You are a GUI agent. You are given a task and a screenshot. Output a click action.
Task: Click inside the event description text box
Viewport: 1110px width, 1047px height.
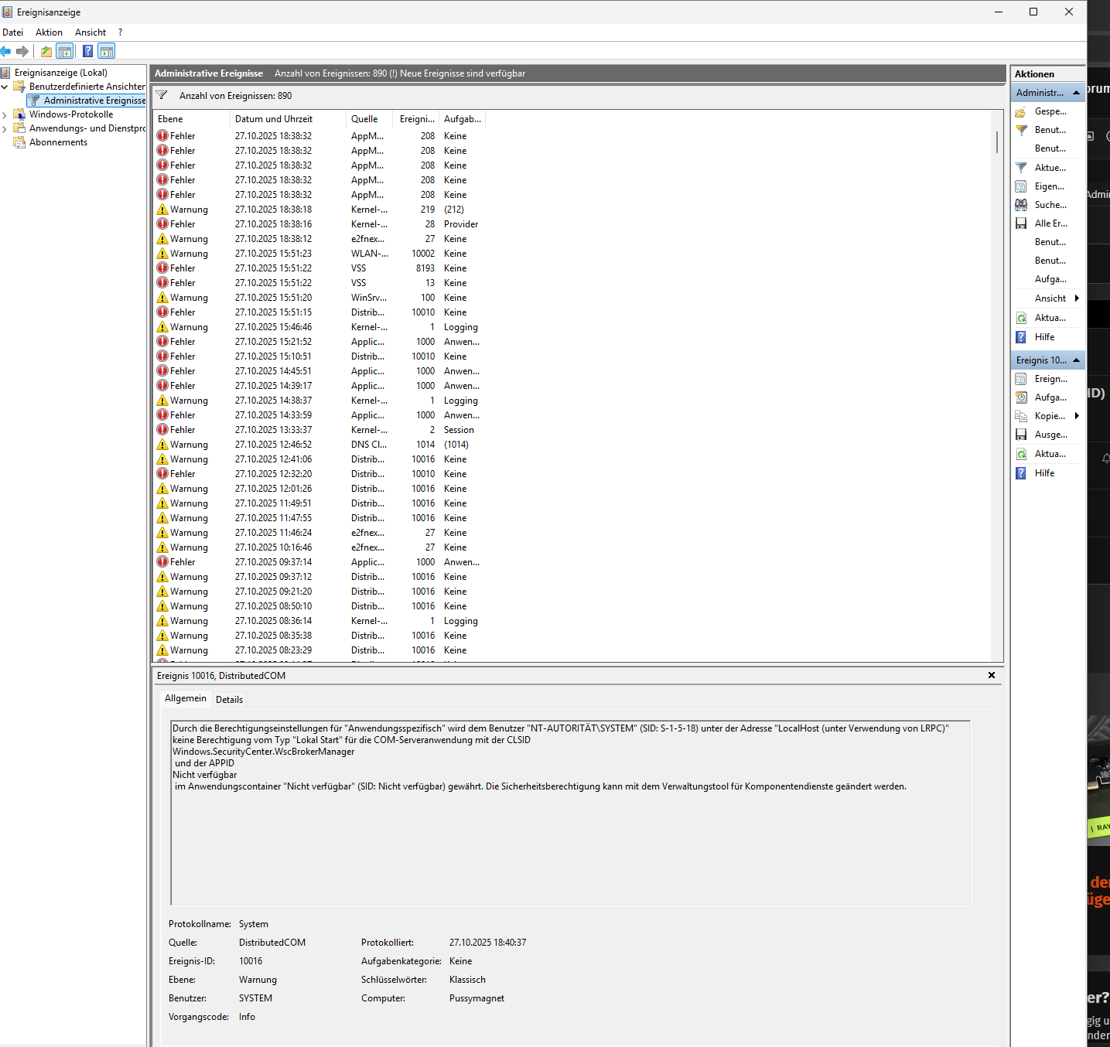click(x=570, y=813)
